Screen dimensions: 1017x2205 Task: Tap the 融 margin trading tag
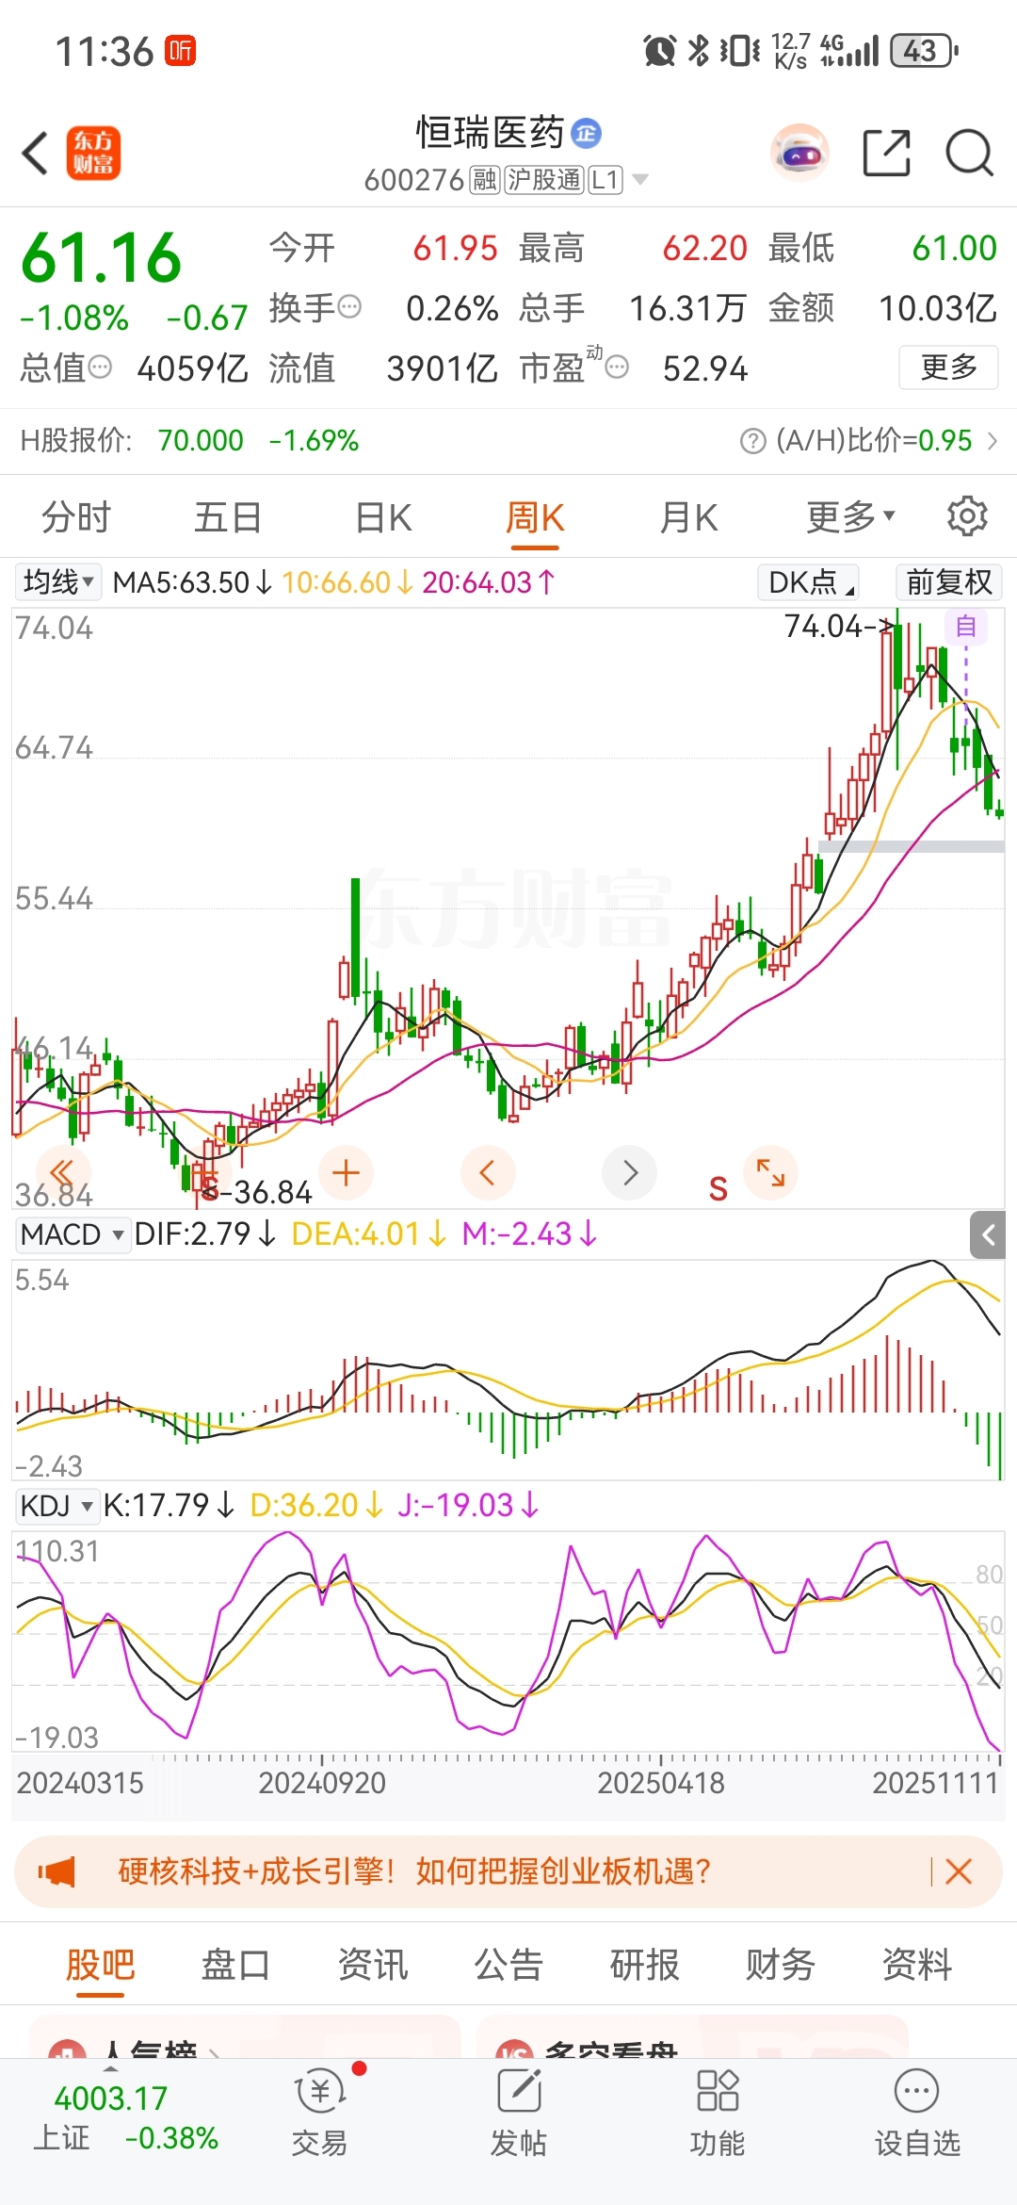coord(484,179)
